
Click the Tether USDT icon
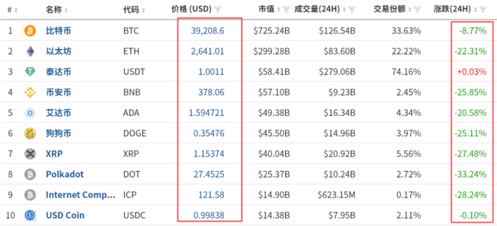click(30, 72)
